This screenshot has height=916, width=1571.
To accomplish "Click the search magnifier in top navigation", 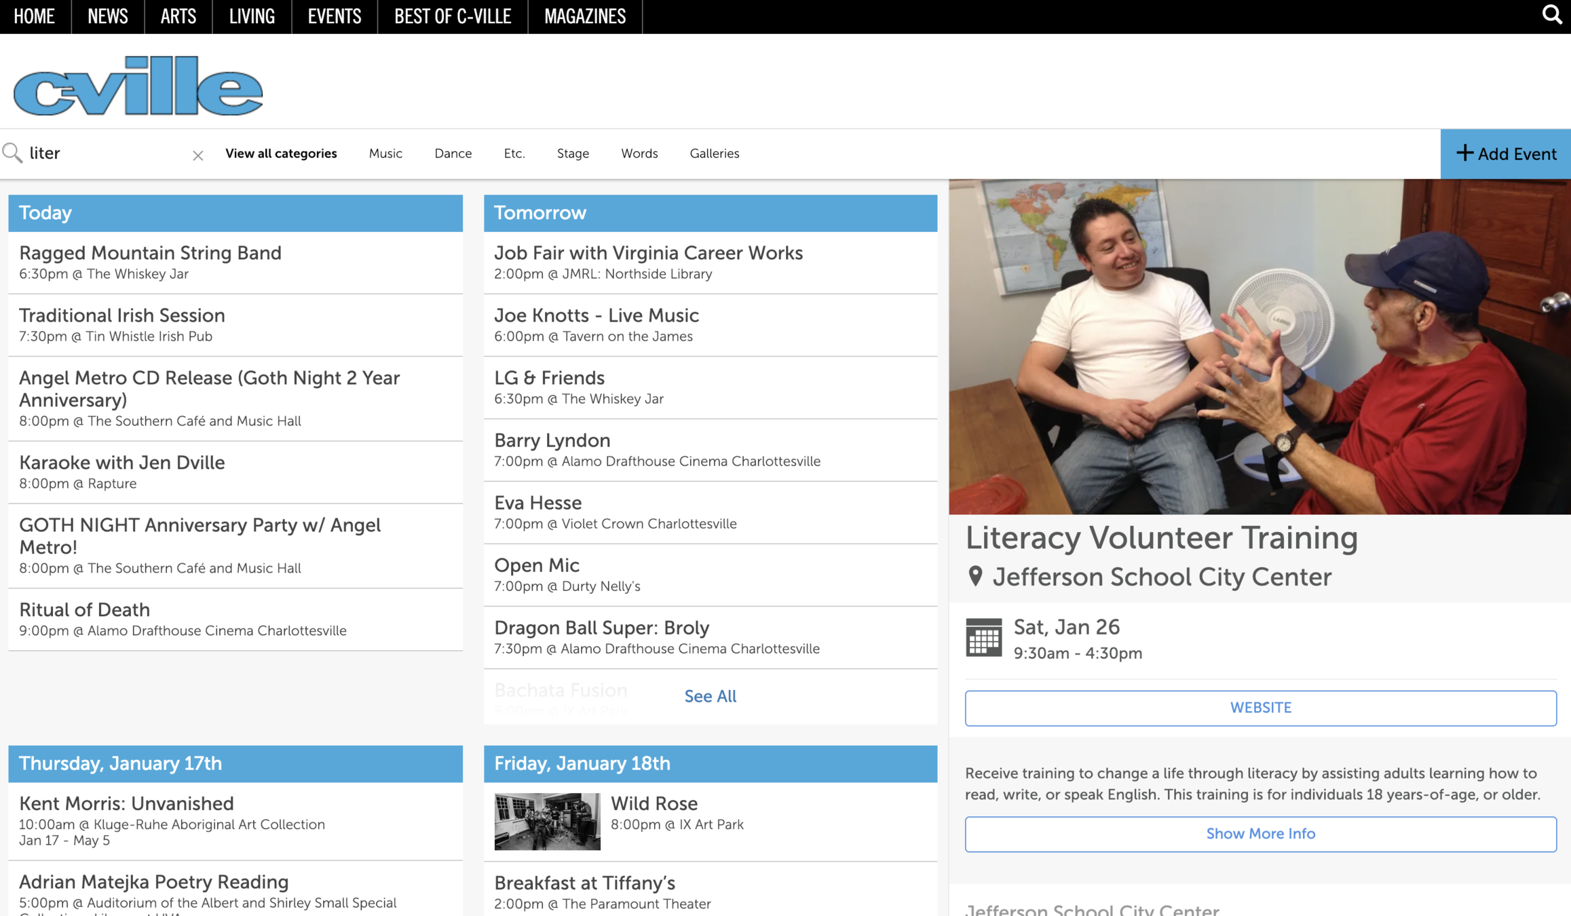I will pyautogui.click(x=1551, y=15).
